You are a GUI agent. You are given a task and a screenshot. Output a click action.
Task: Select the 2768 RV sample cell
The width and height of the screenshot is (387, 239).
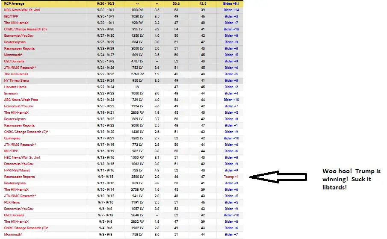(x=137, y=74)
